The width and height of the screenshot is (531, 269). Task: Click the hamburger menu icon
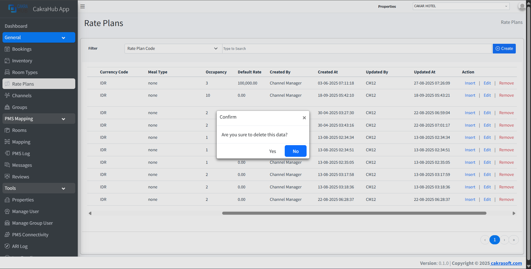[x=82, y=6]
